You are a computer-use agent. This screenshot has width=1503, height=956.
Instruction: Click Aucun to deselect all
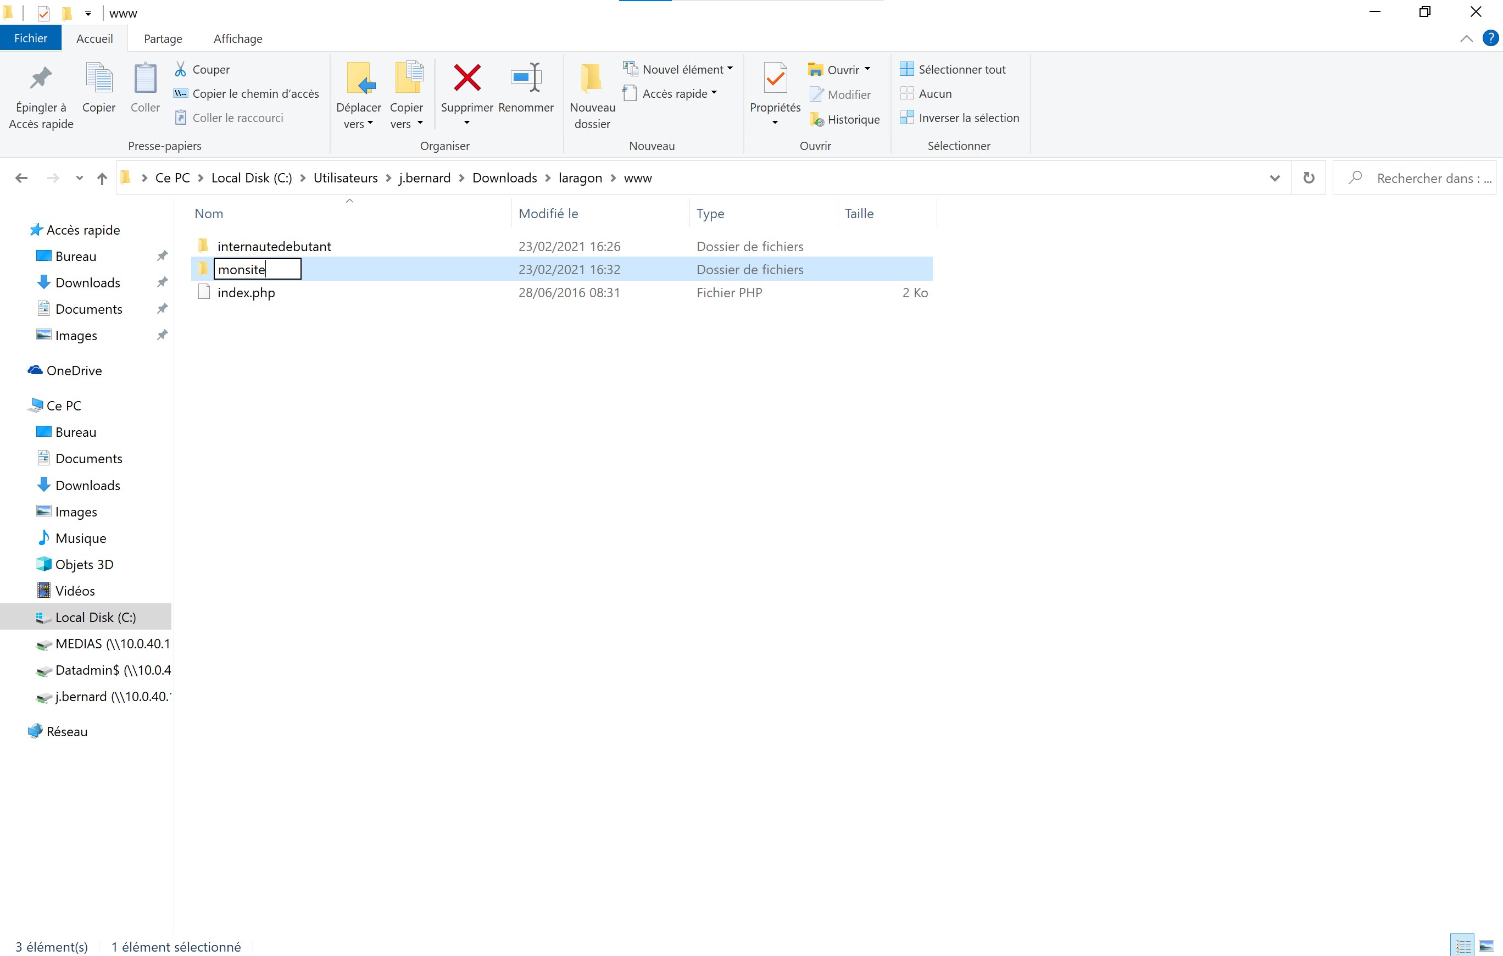(x=926, y=93)
